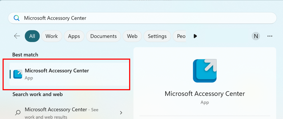The height and width of the screenshot is (119, 283).
Task: Click the magnifier icon in the search box
Action: click(x=17, y=18)
